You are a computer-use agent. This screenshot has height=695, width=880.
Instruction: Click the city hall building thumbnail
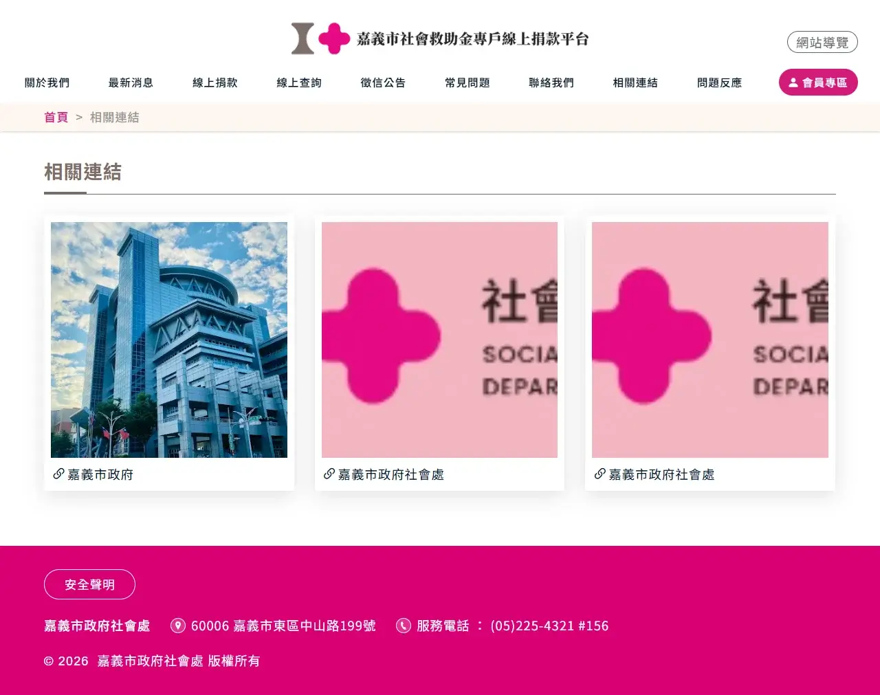[169, 340]
